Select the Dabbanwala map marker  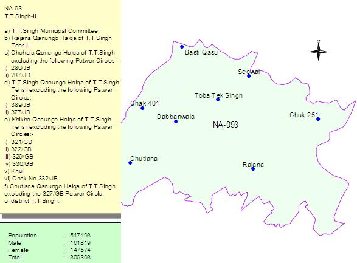(x=176, y=121)
